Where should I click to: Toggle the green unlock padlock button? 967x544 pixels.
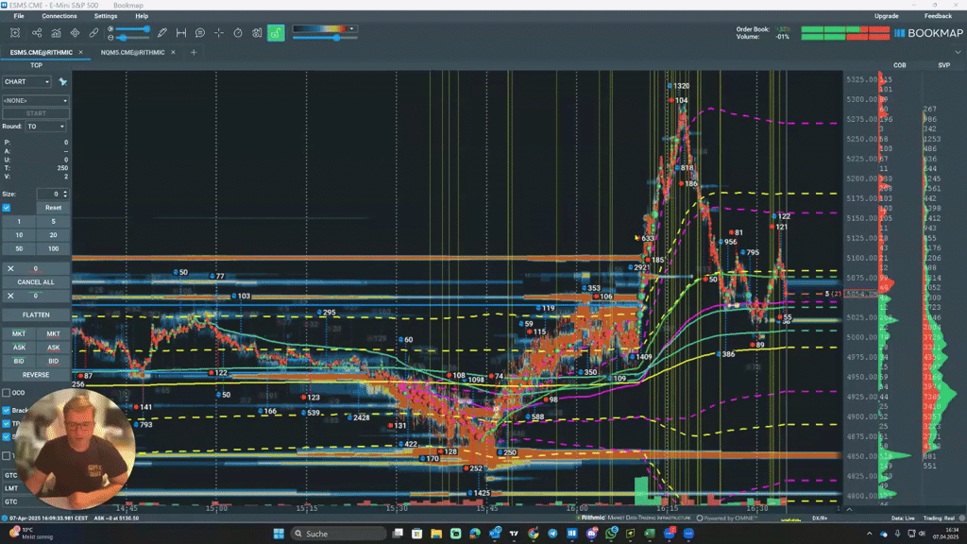[x=276, y=33]
